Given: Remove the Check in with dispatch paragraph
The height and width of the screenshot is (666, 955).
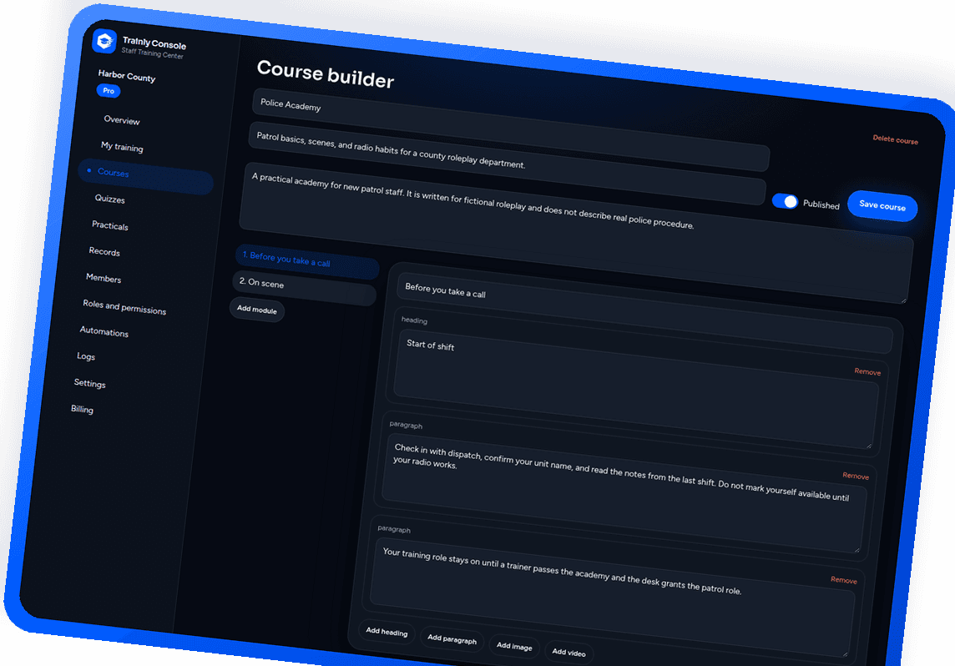Looking at the screenshot, I should 856,476.
